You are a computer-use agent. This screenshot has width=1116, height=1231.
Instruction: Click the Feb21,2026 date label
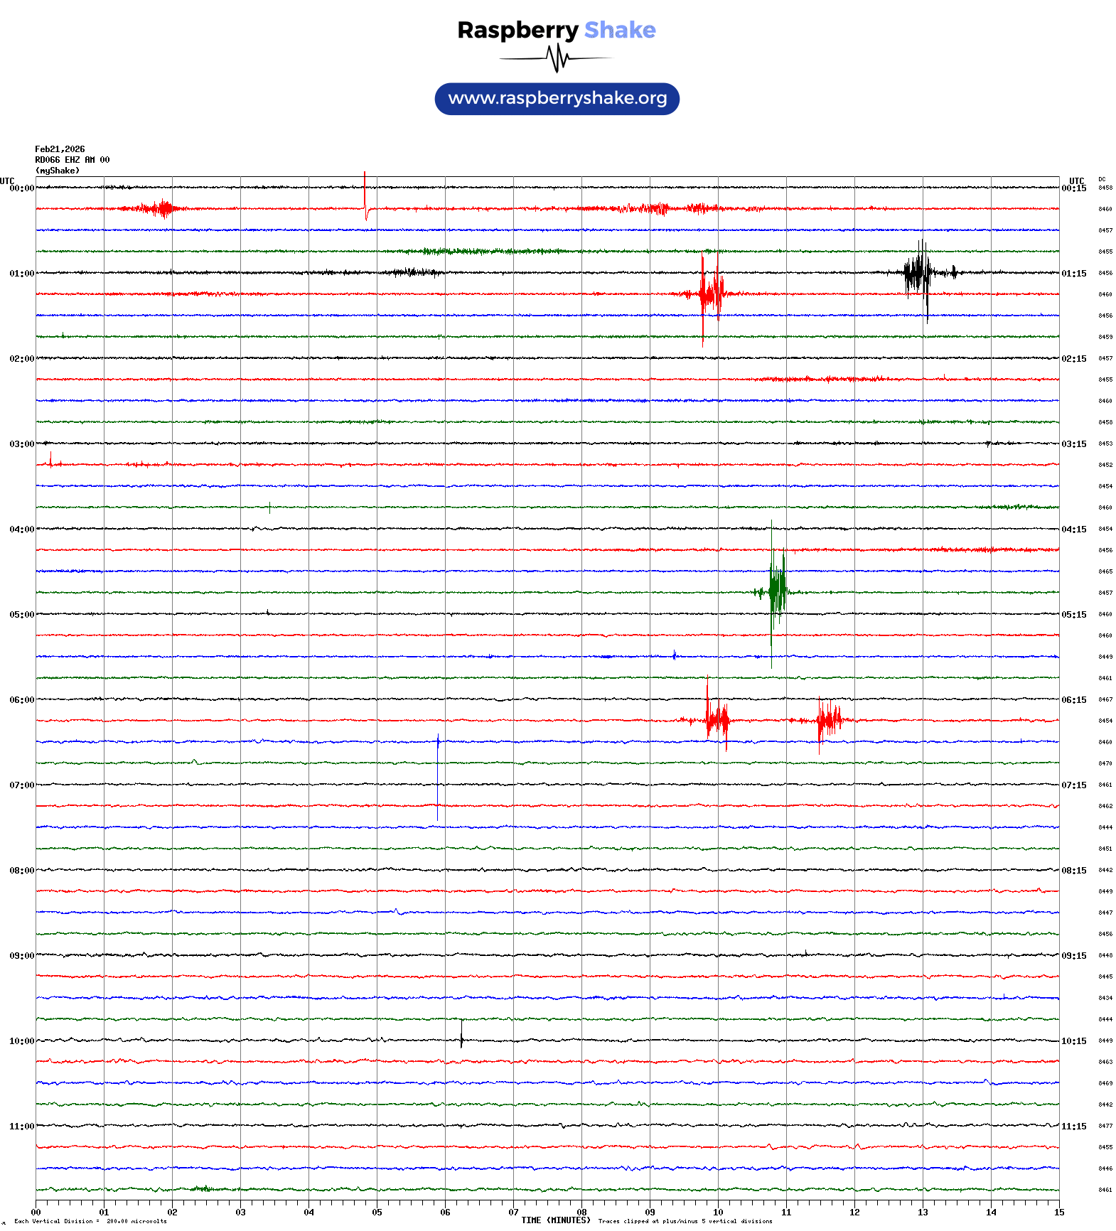pos(60,149)
